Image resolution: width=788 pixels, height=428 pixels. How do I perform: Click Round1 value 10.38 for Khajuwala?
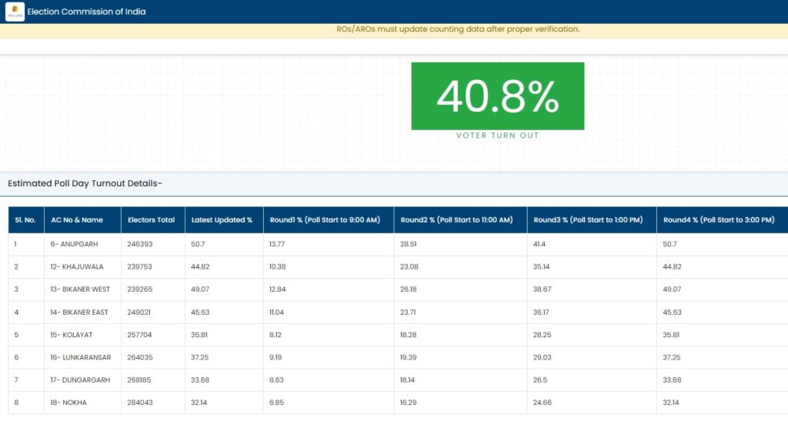coord(277,266)
